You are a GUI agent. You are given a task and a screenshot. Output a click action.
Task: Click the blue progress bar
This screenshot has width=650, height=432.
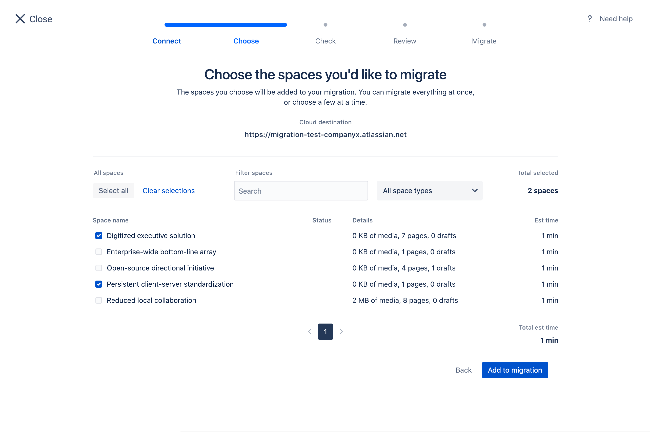coord(226,25)
